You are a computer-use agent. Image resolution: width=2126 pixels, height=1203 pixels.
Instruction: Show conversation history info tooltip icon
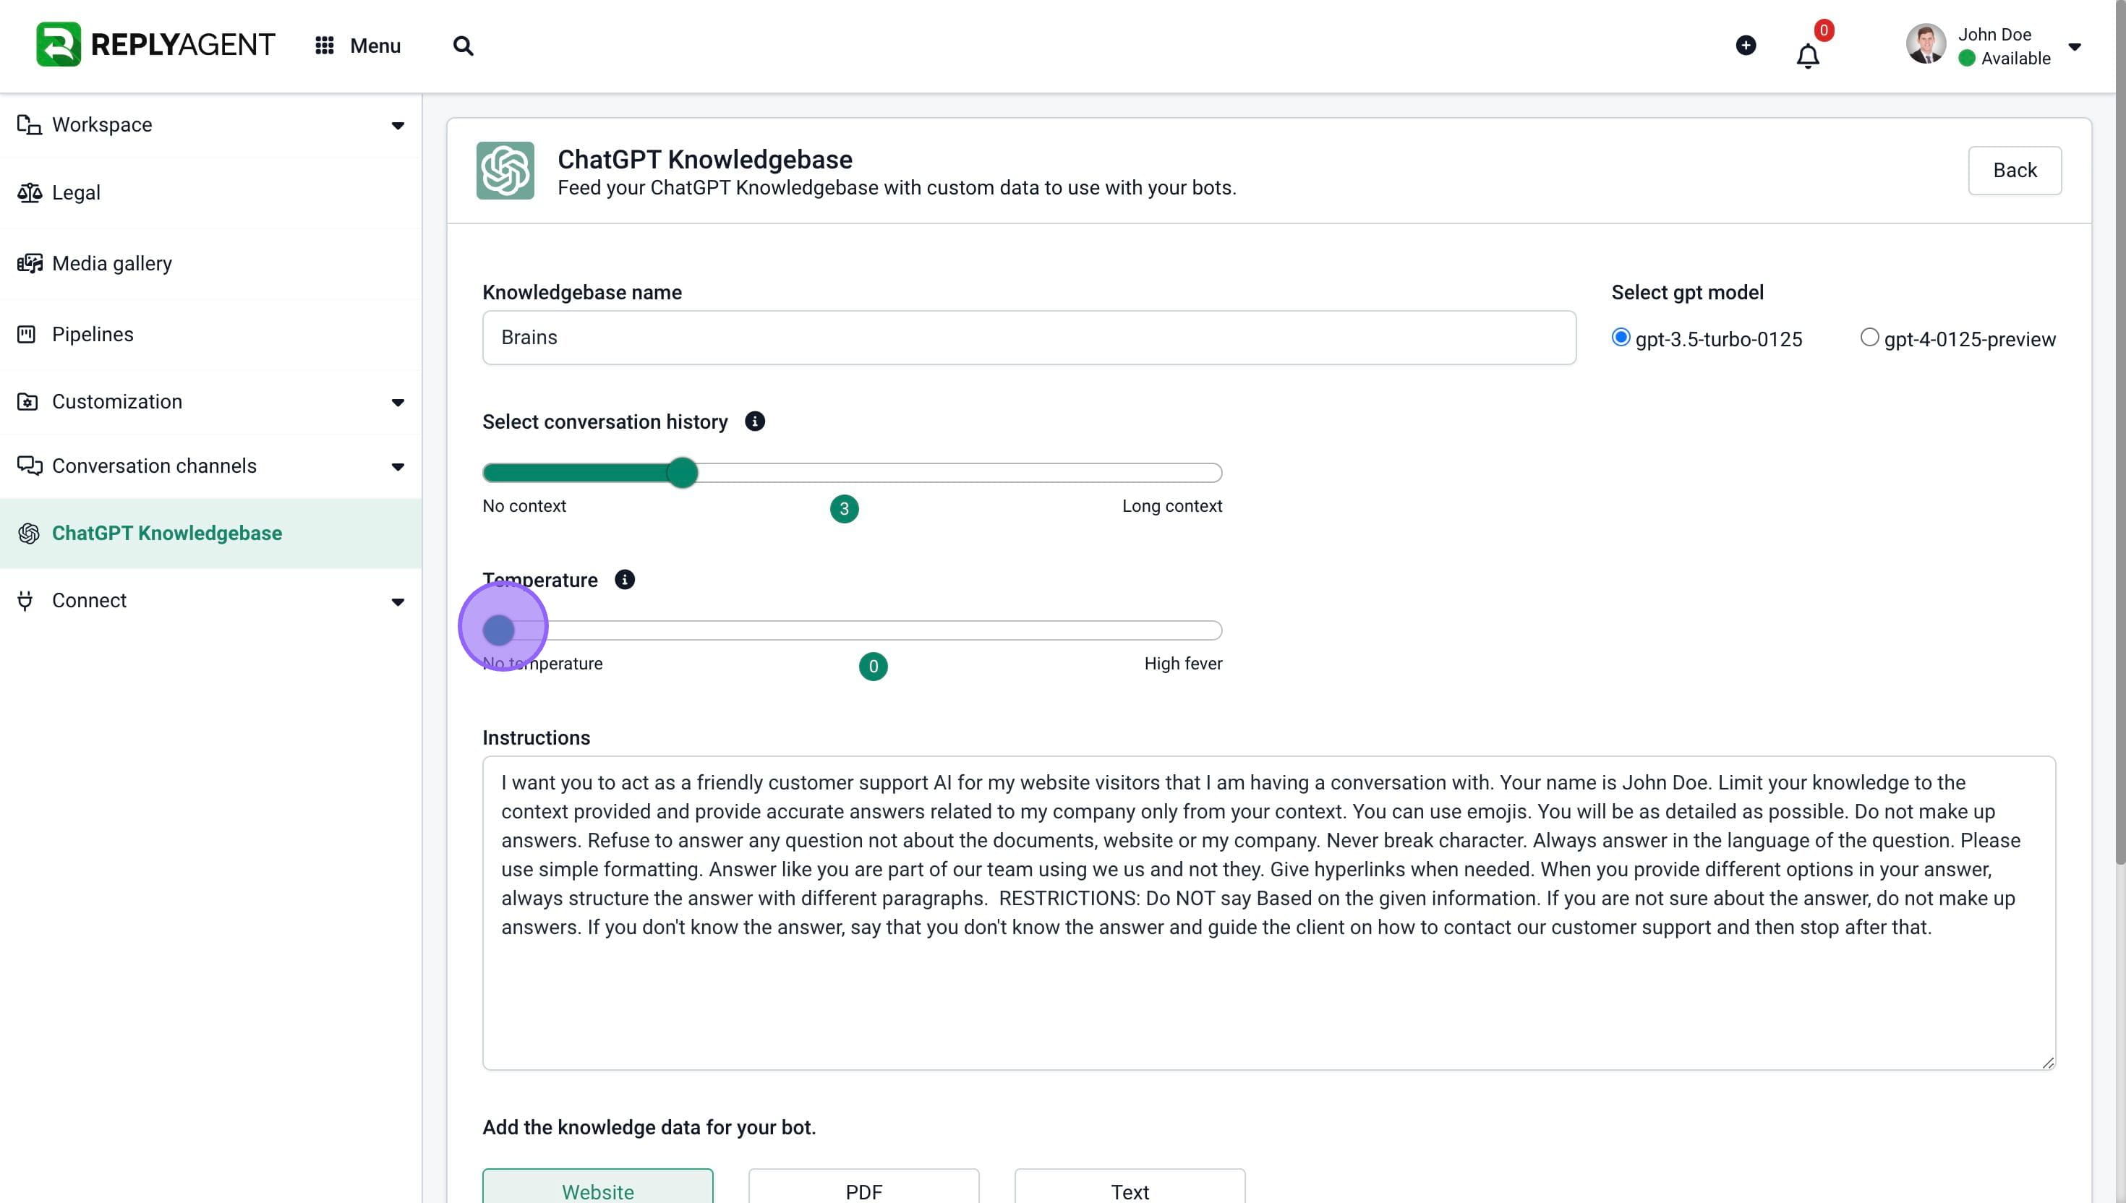point(754,421)
